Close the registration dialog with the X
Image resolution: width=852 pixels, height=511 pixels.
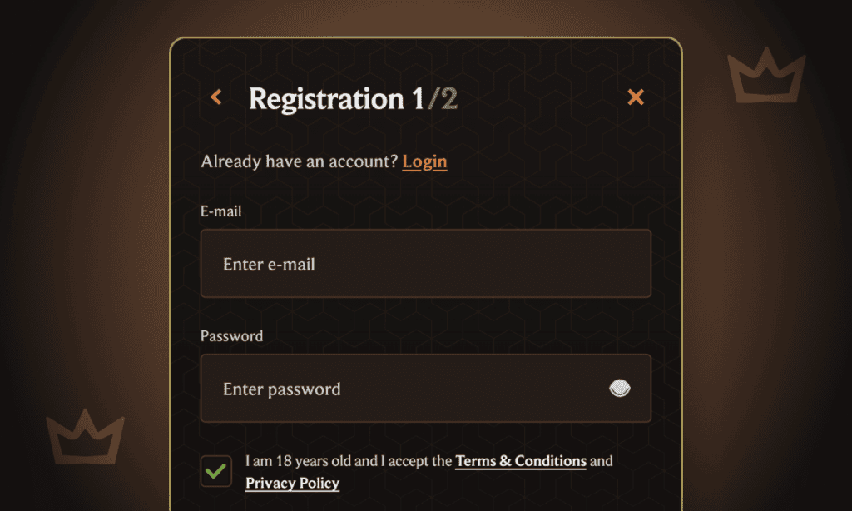[636, 97]
